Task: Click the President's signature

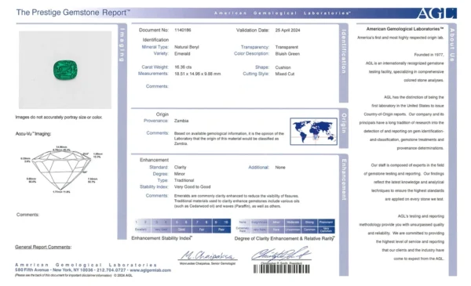Action: click(281, 254)
